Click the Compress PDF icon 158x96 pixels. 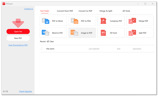(103, 21)
